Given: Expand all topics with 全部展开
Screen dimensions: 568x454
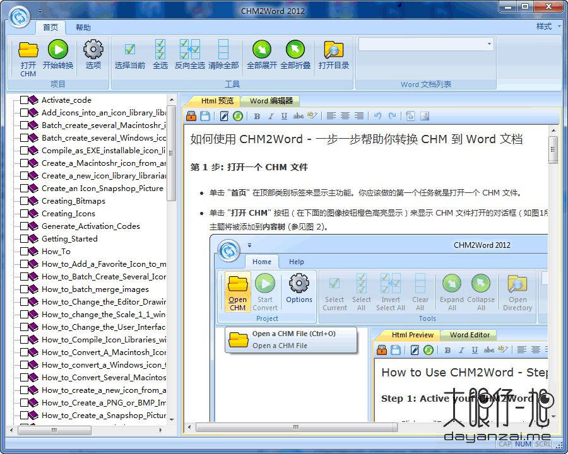Looking at the screenshot, I should (x=261, y=55).
